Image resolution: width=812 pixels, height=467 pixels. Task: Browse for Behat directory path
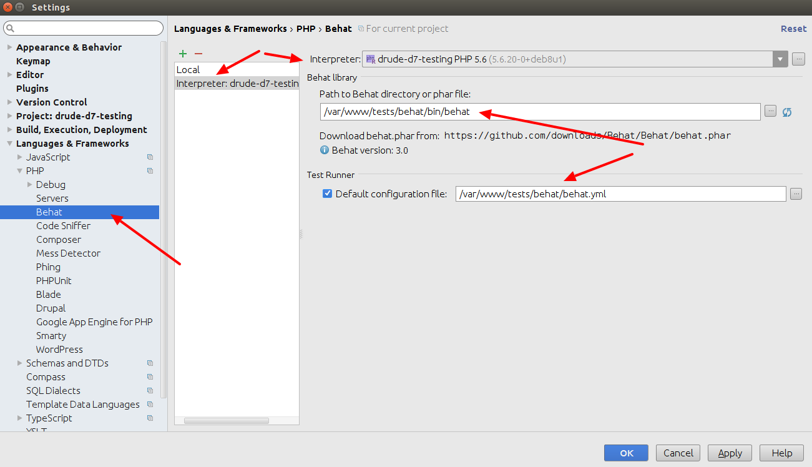point(771,111)
